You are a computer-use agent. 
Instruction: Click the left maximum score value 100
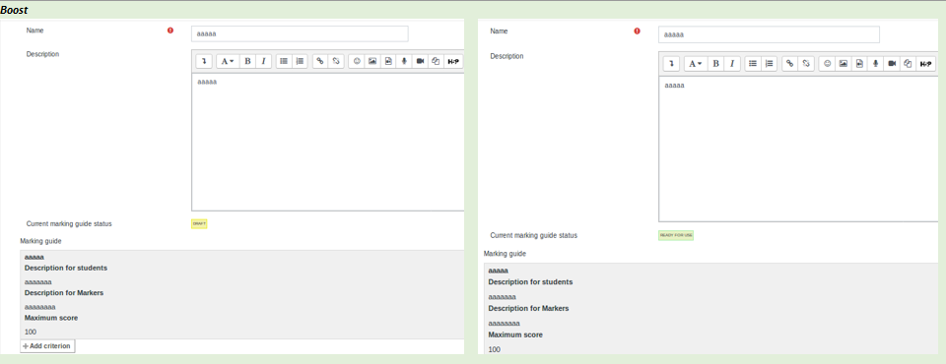coord(31,333)
